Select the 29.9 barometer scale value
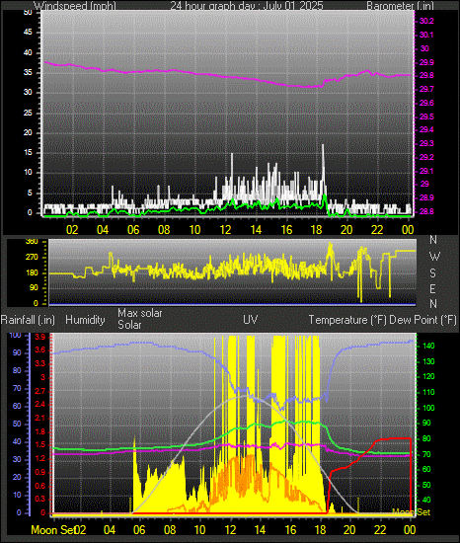Screen dimensions: 460x543 coord(426,62)
